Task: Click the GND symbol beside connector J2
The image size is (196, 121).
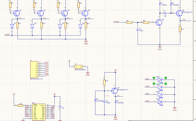Action: click(x=88, y=74)
